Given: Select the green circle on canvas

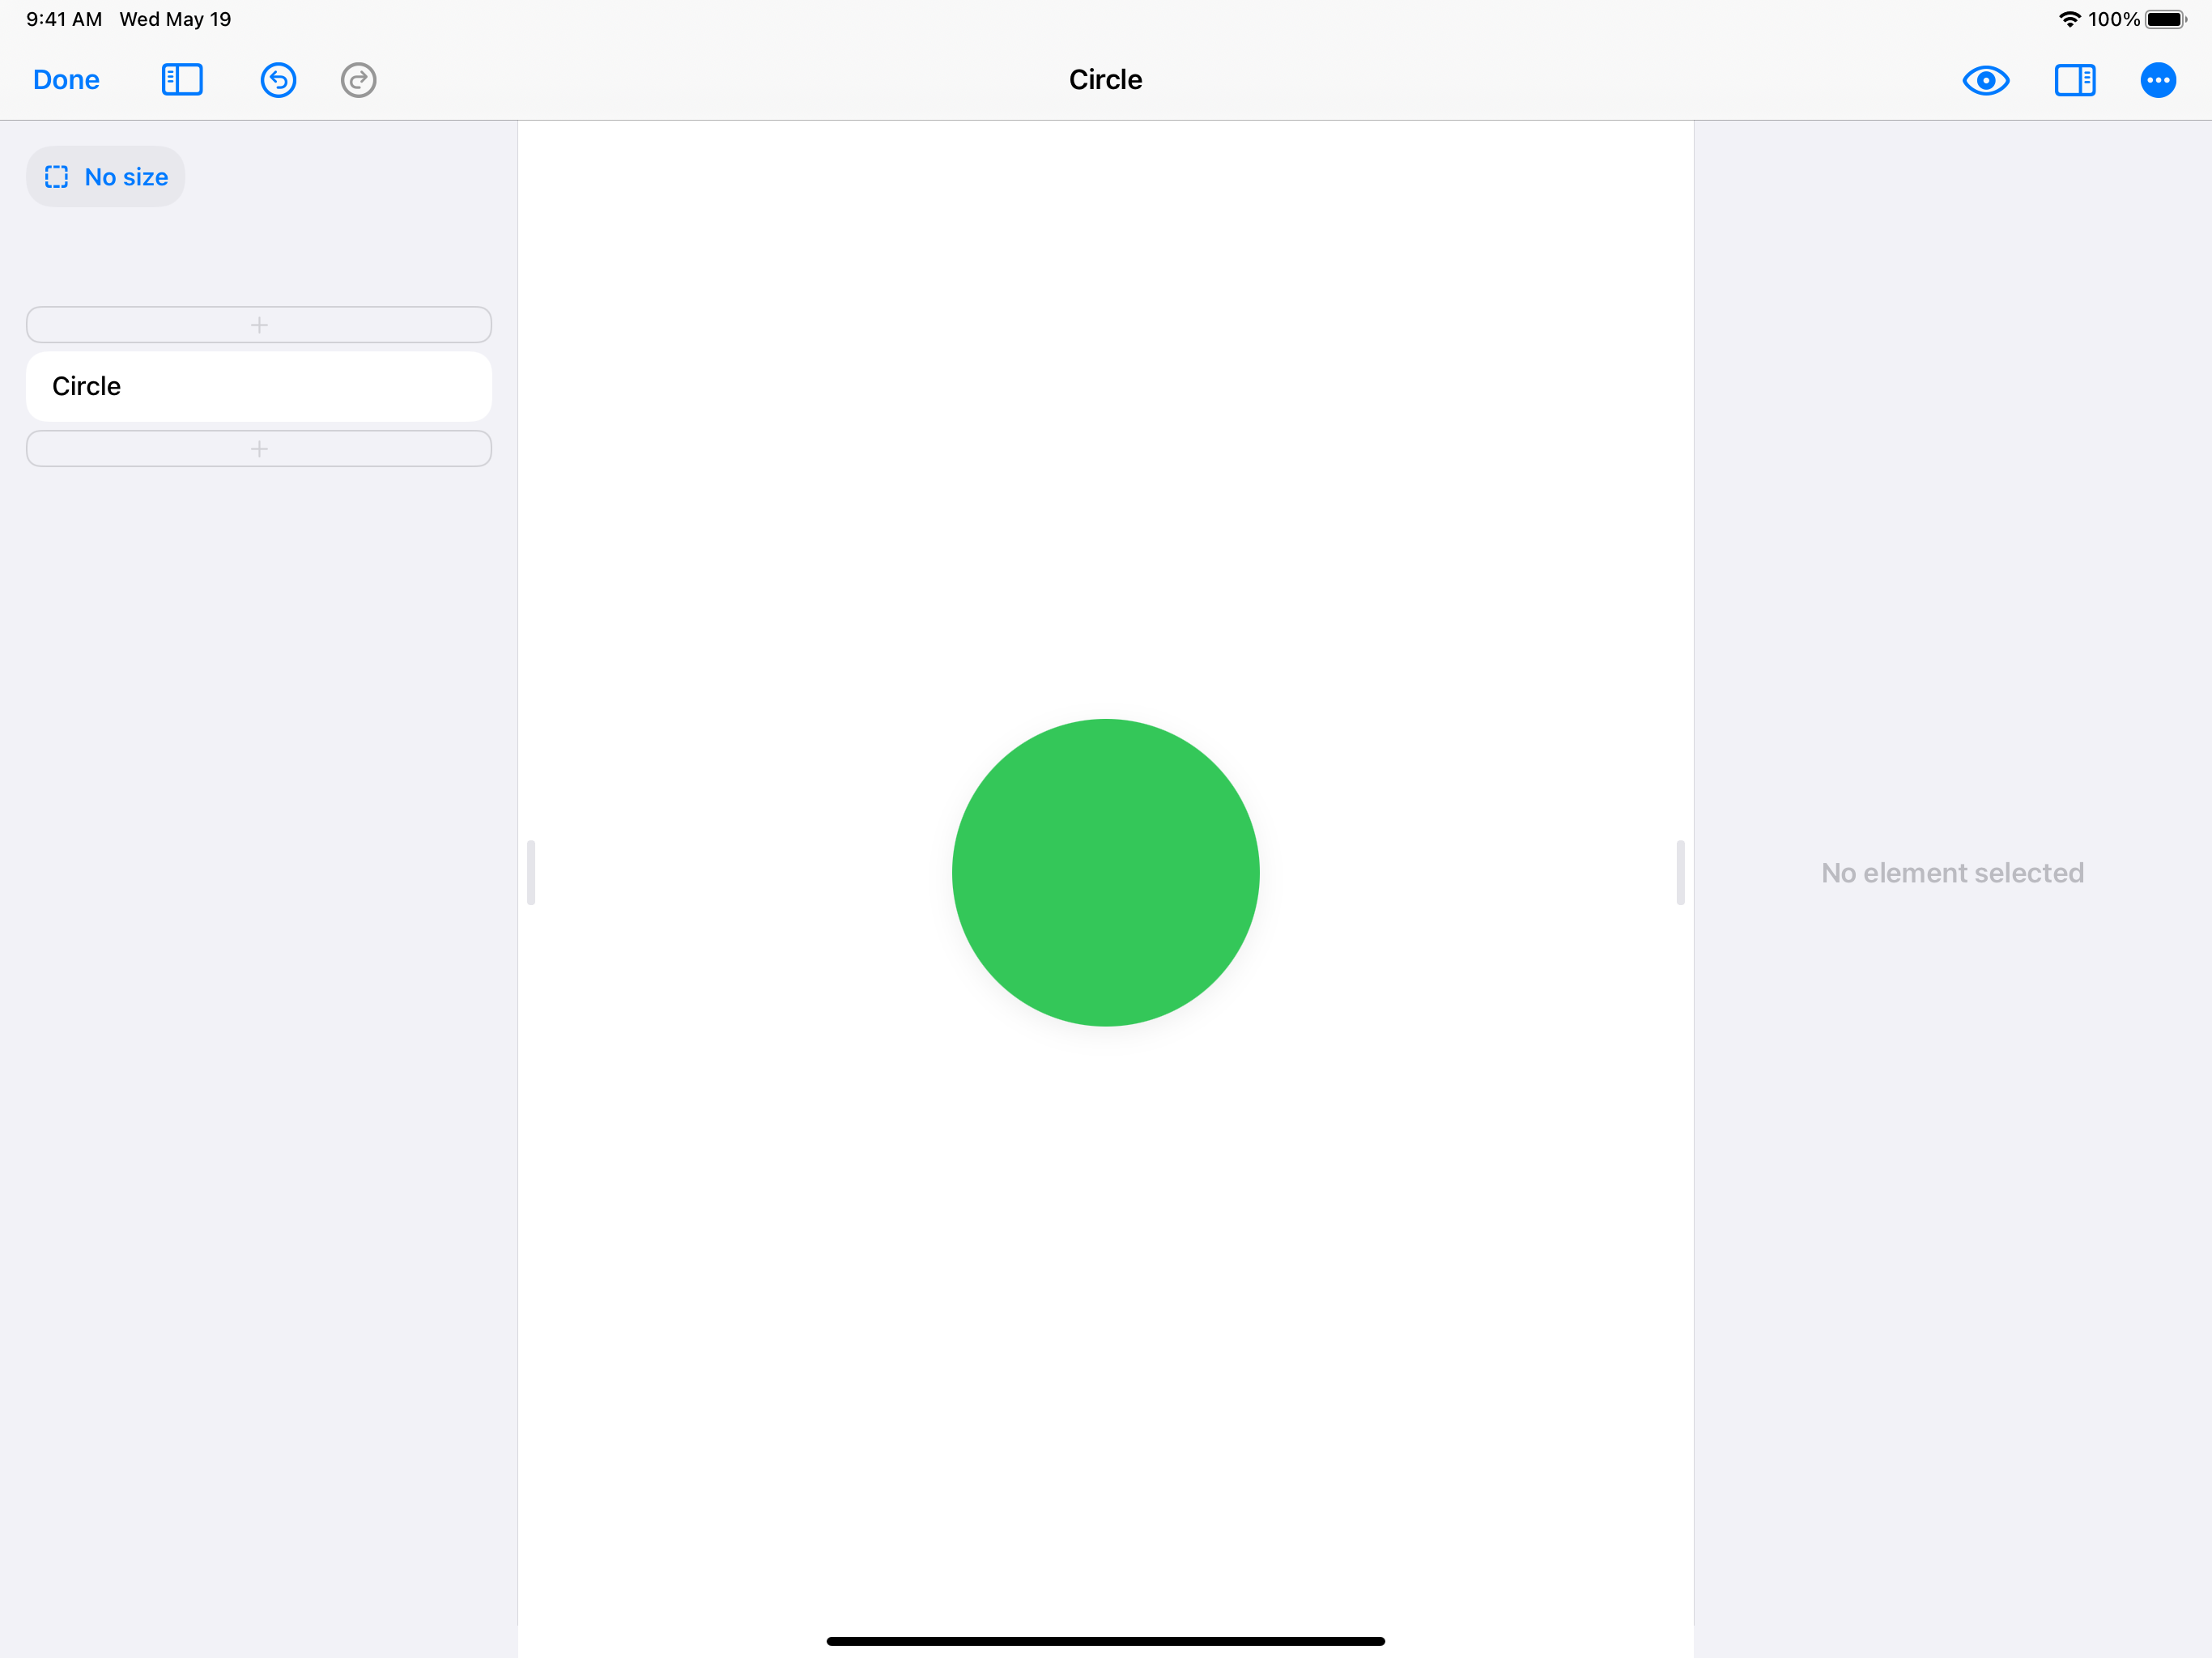Looking at the screenshot, I should (1105, 872).
